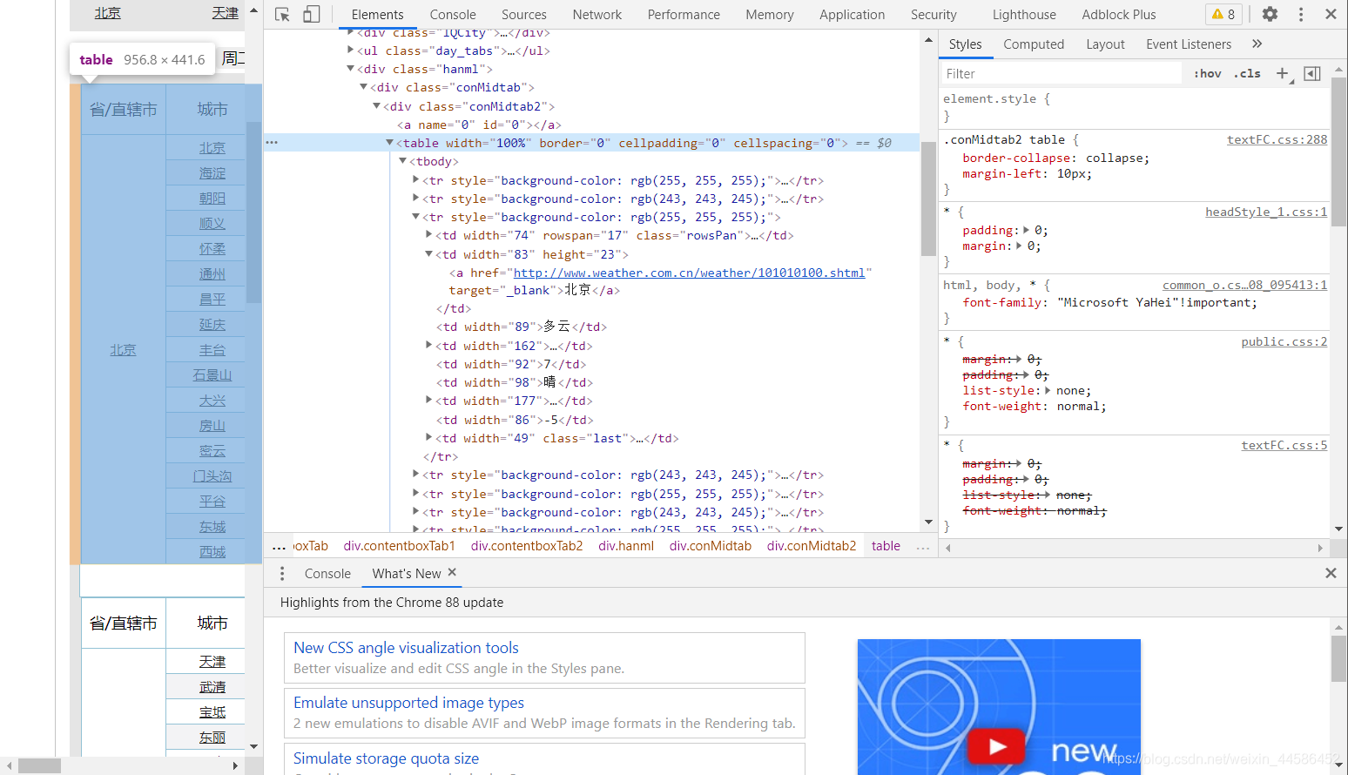The image size is (1348, 775).
Task: Toggle the :hov element state panel
Action: click(1207, 74)
